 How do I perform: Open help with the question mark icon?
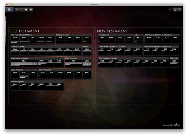(179, 10)
